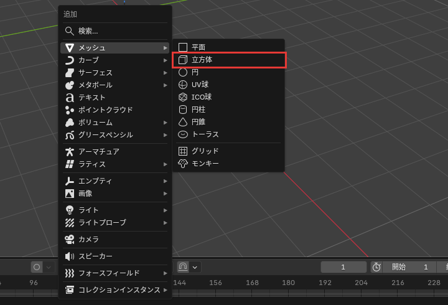Click the 画像 picture icon
This screenshot has height=305, width=448.
click(70, 194)
